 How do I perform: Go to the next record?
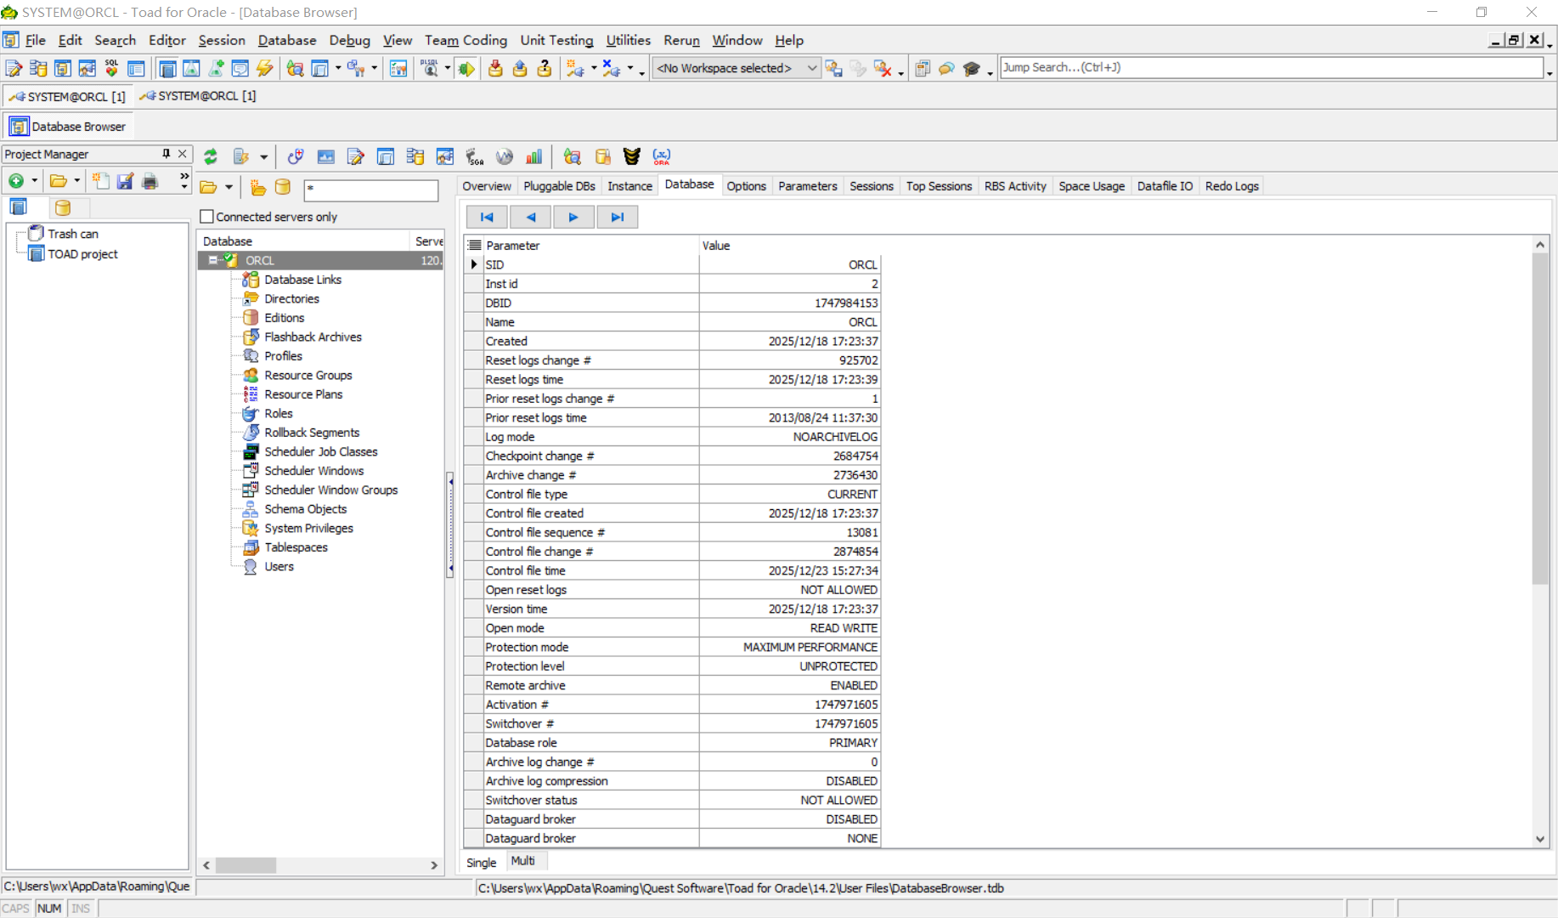coord(573,218)
